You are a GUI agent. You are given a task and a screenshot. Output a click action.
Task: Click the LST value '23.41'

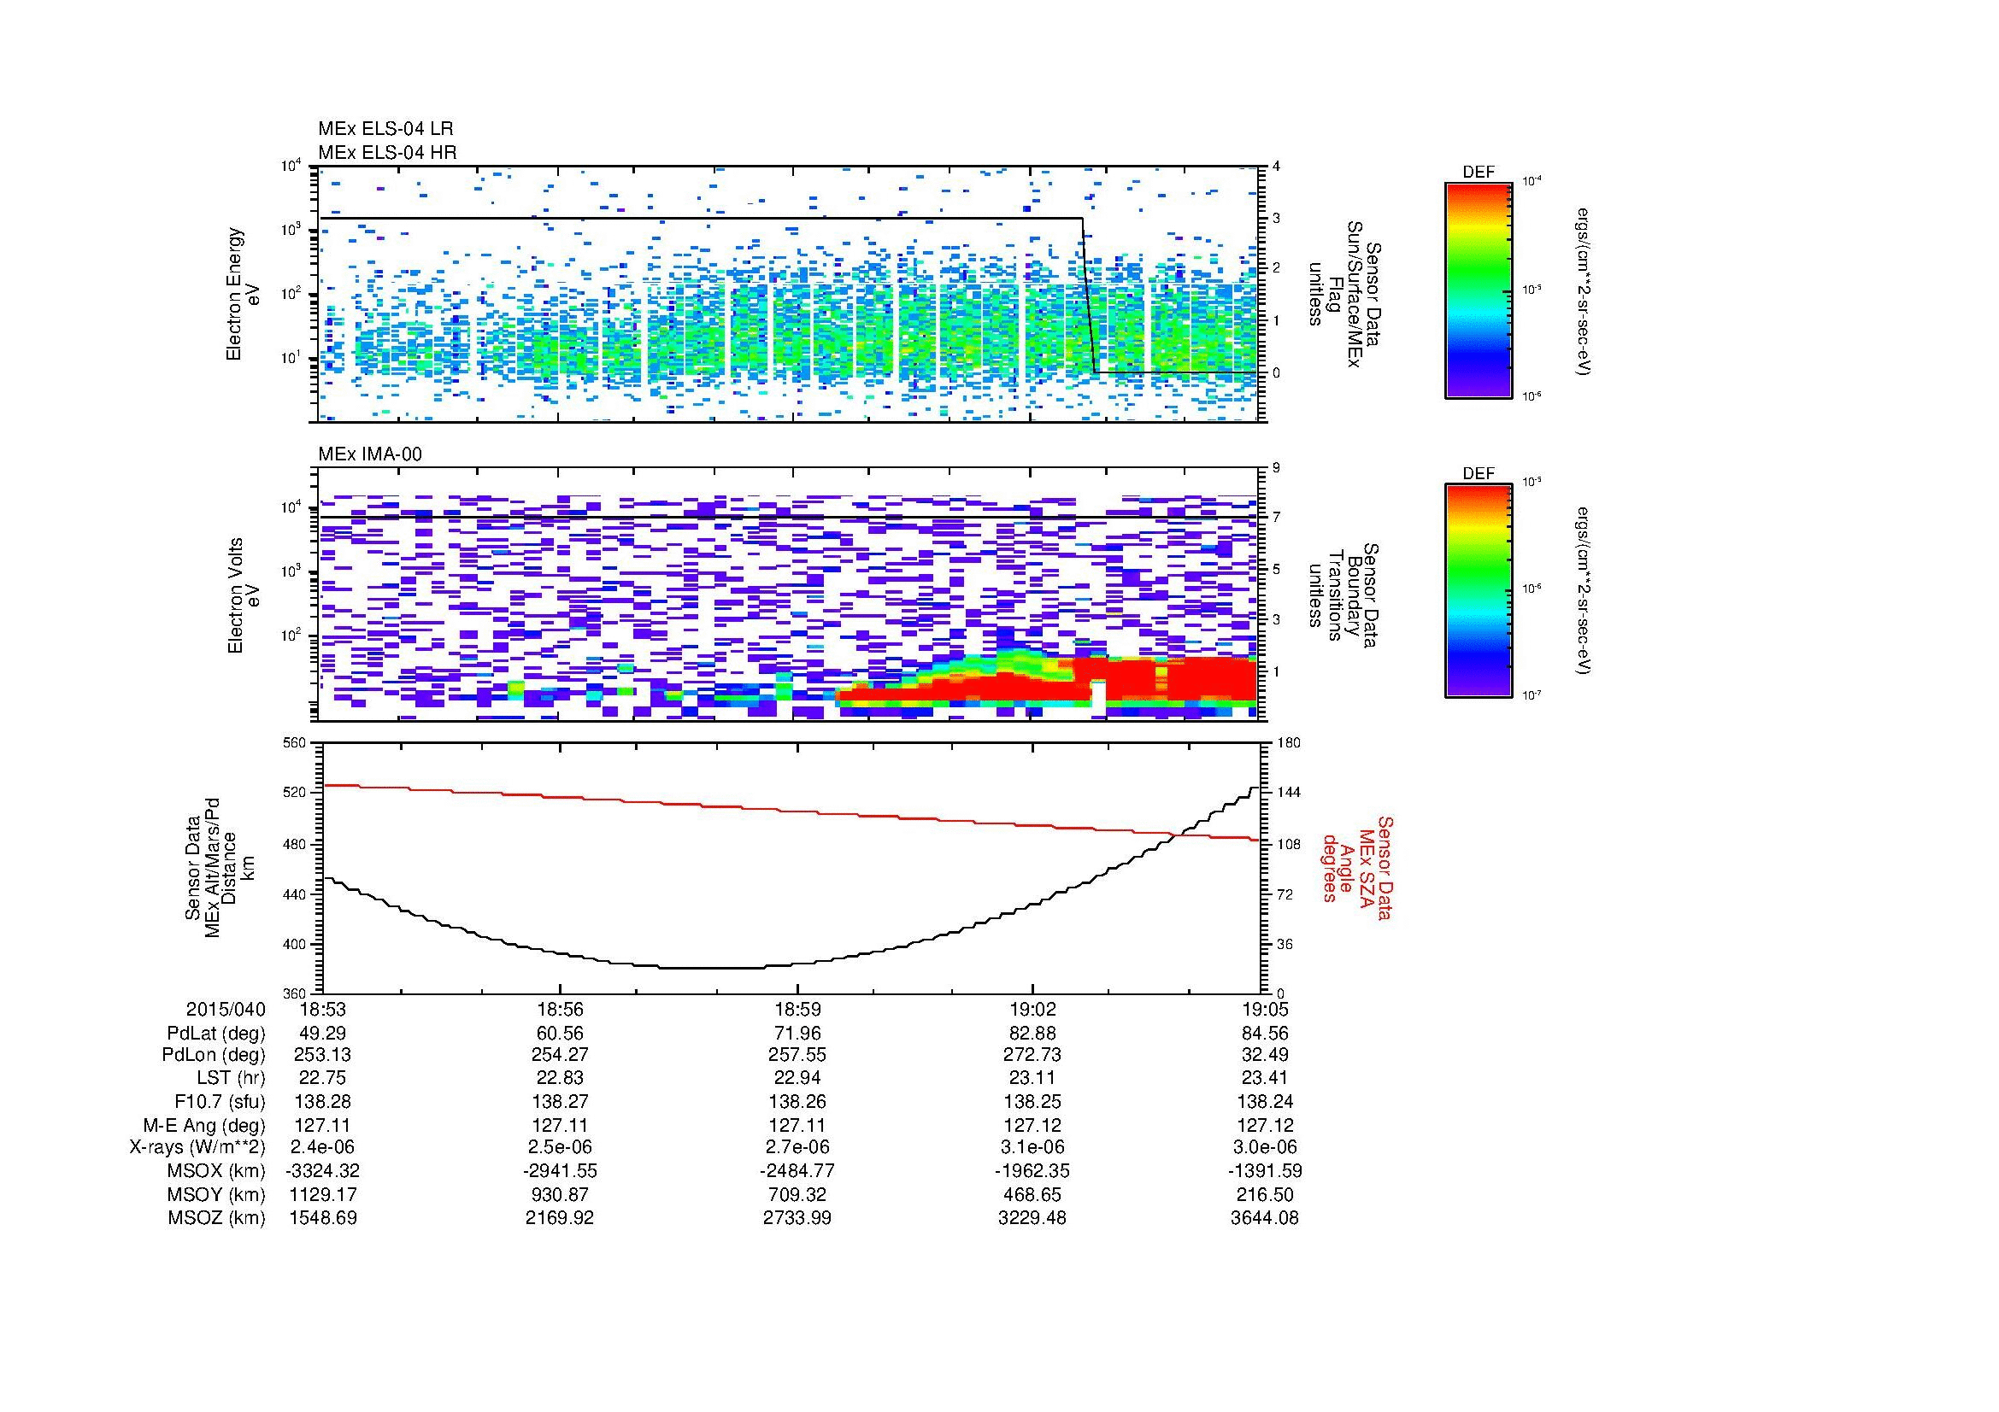[1264, 1079]
